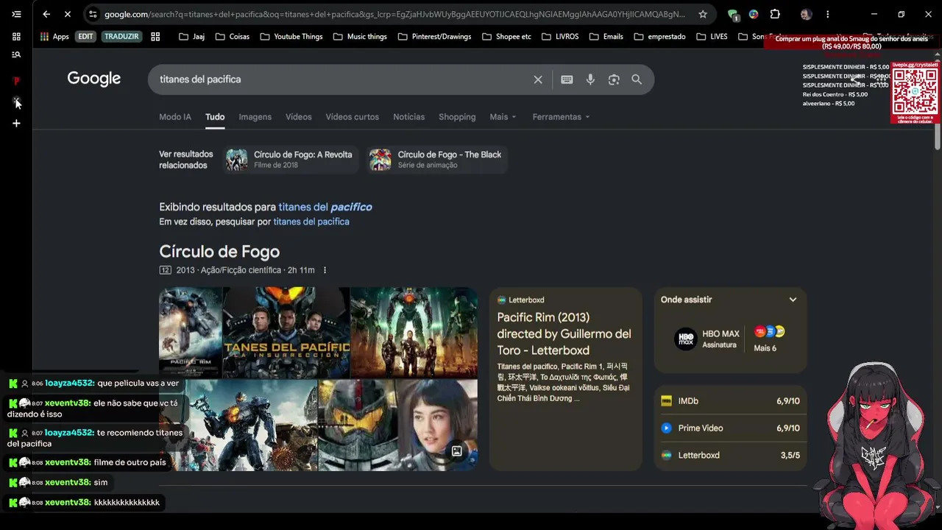Image resolution: width=942 pixels, height=530 pixels.
Task: Open the Letterboxd 3,5/5 rating row
Action: point(730,456)
